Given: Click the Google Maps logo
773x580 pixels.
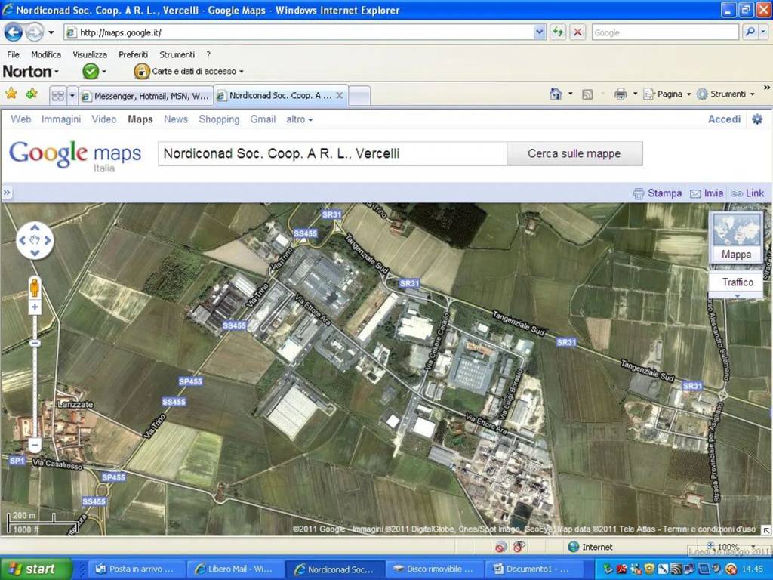Looking at the screenshot, I should click(75, 155).
